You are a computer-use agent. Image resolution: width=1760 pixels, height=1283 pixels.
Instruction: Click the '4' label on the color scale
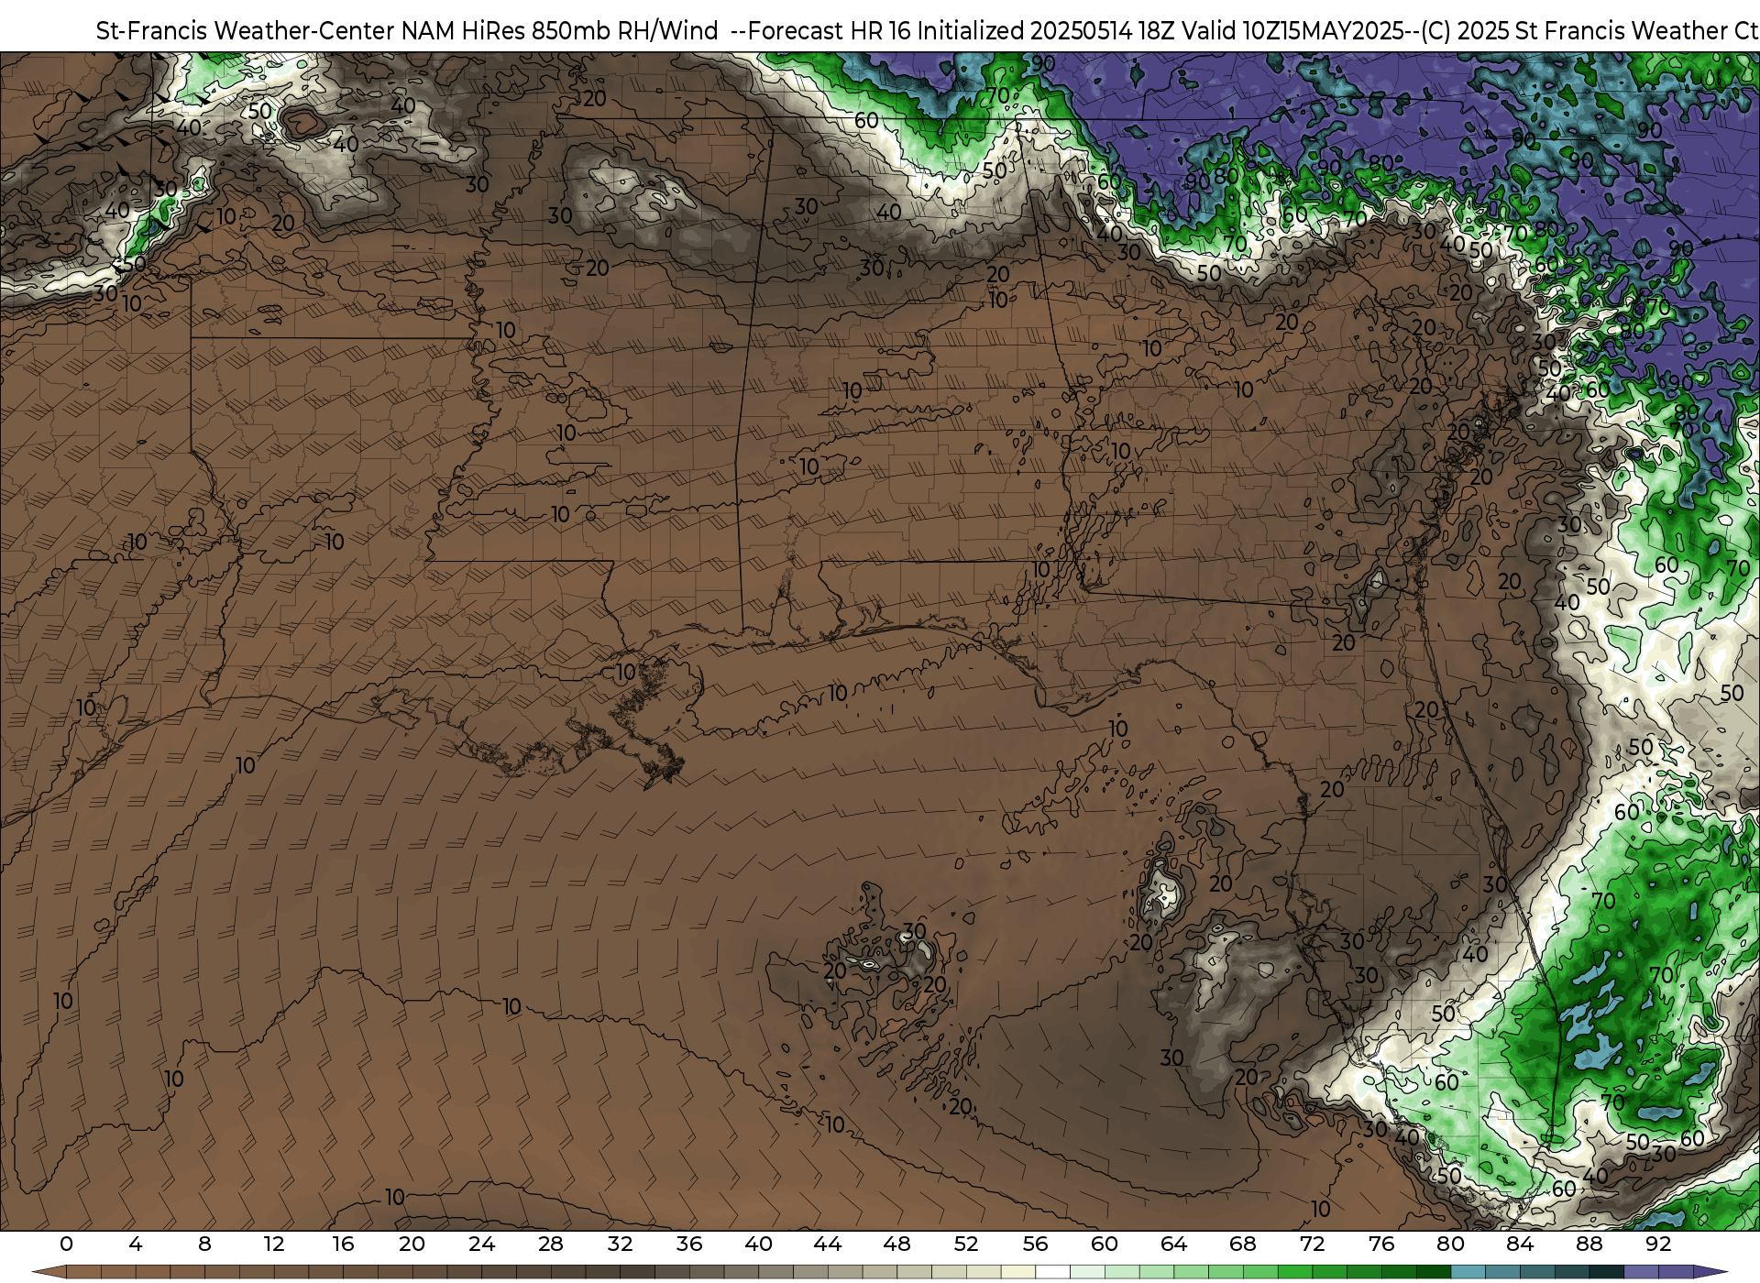[136, 1244]
